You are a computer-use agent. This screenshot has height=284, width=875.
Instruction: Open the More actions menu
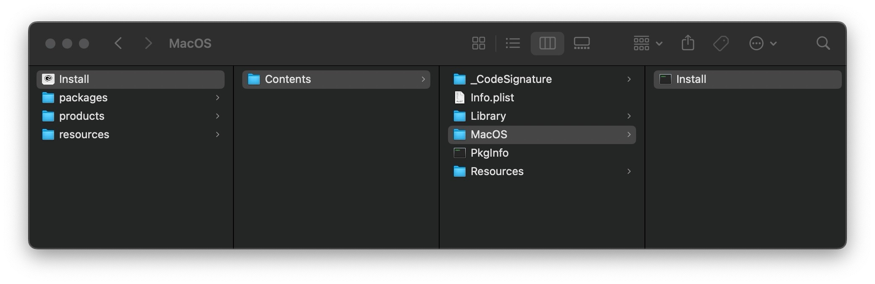coord(762,43)
